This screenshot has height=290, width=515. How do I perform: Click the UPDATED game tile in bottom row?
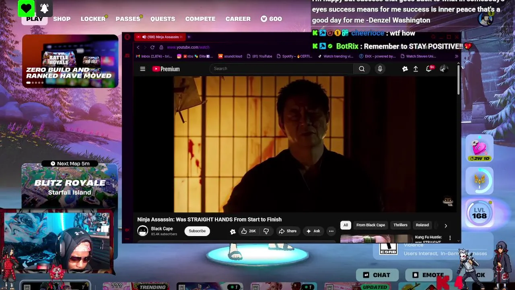[357, 286]
